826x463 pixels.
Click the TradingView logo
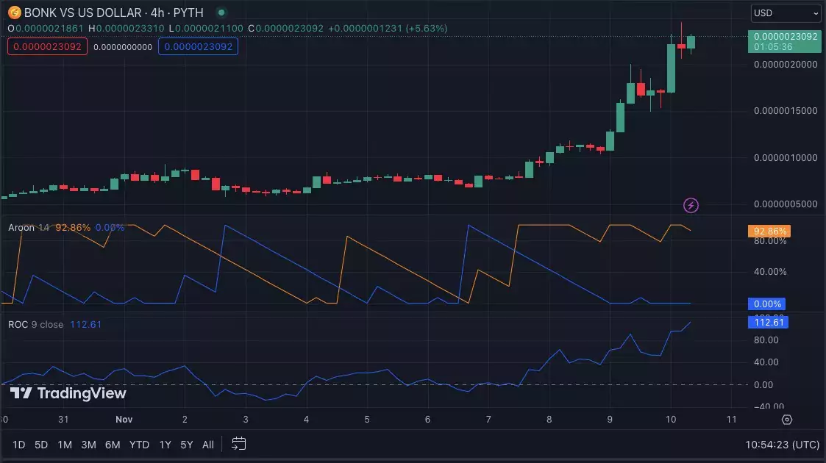[x=68, y=393]
